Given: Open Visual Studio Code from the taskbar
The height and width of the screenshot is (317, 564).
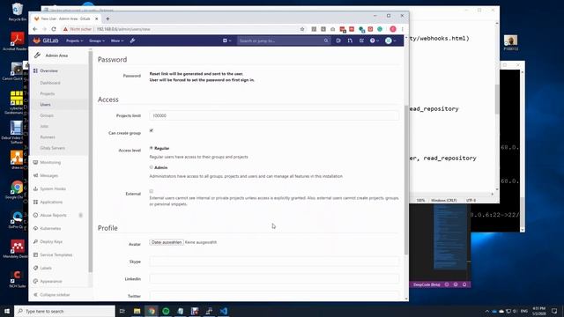Looking at the screenshot, I should (223, 311).
